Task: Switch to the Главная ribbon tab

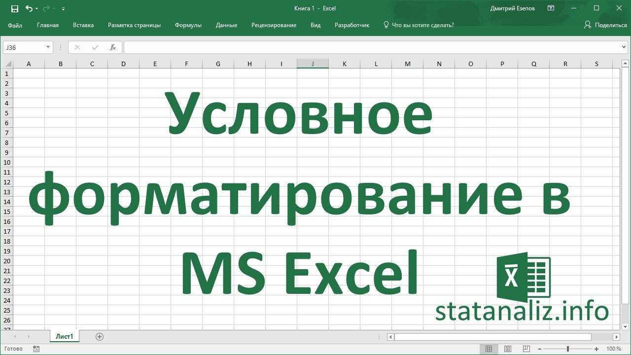Action: 48,25
